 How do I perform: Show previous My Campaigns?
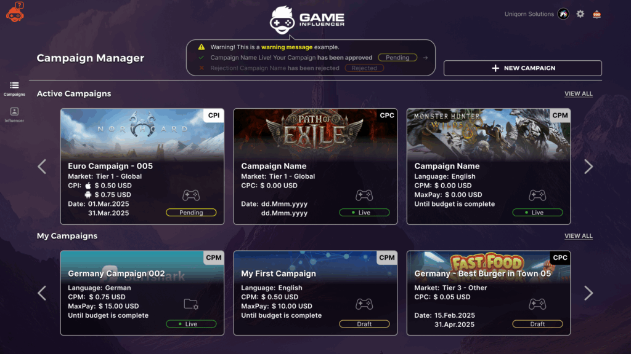[x=42, y=293]
